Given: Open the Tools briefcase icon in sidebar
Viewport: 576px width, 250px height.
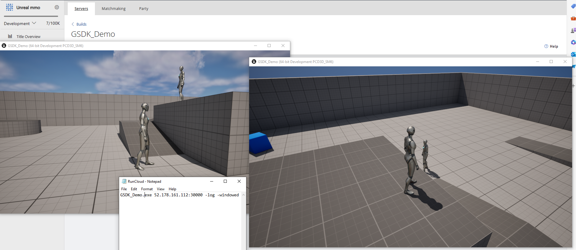Looking at the screenshot, I should pos(573,18).
